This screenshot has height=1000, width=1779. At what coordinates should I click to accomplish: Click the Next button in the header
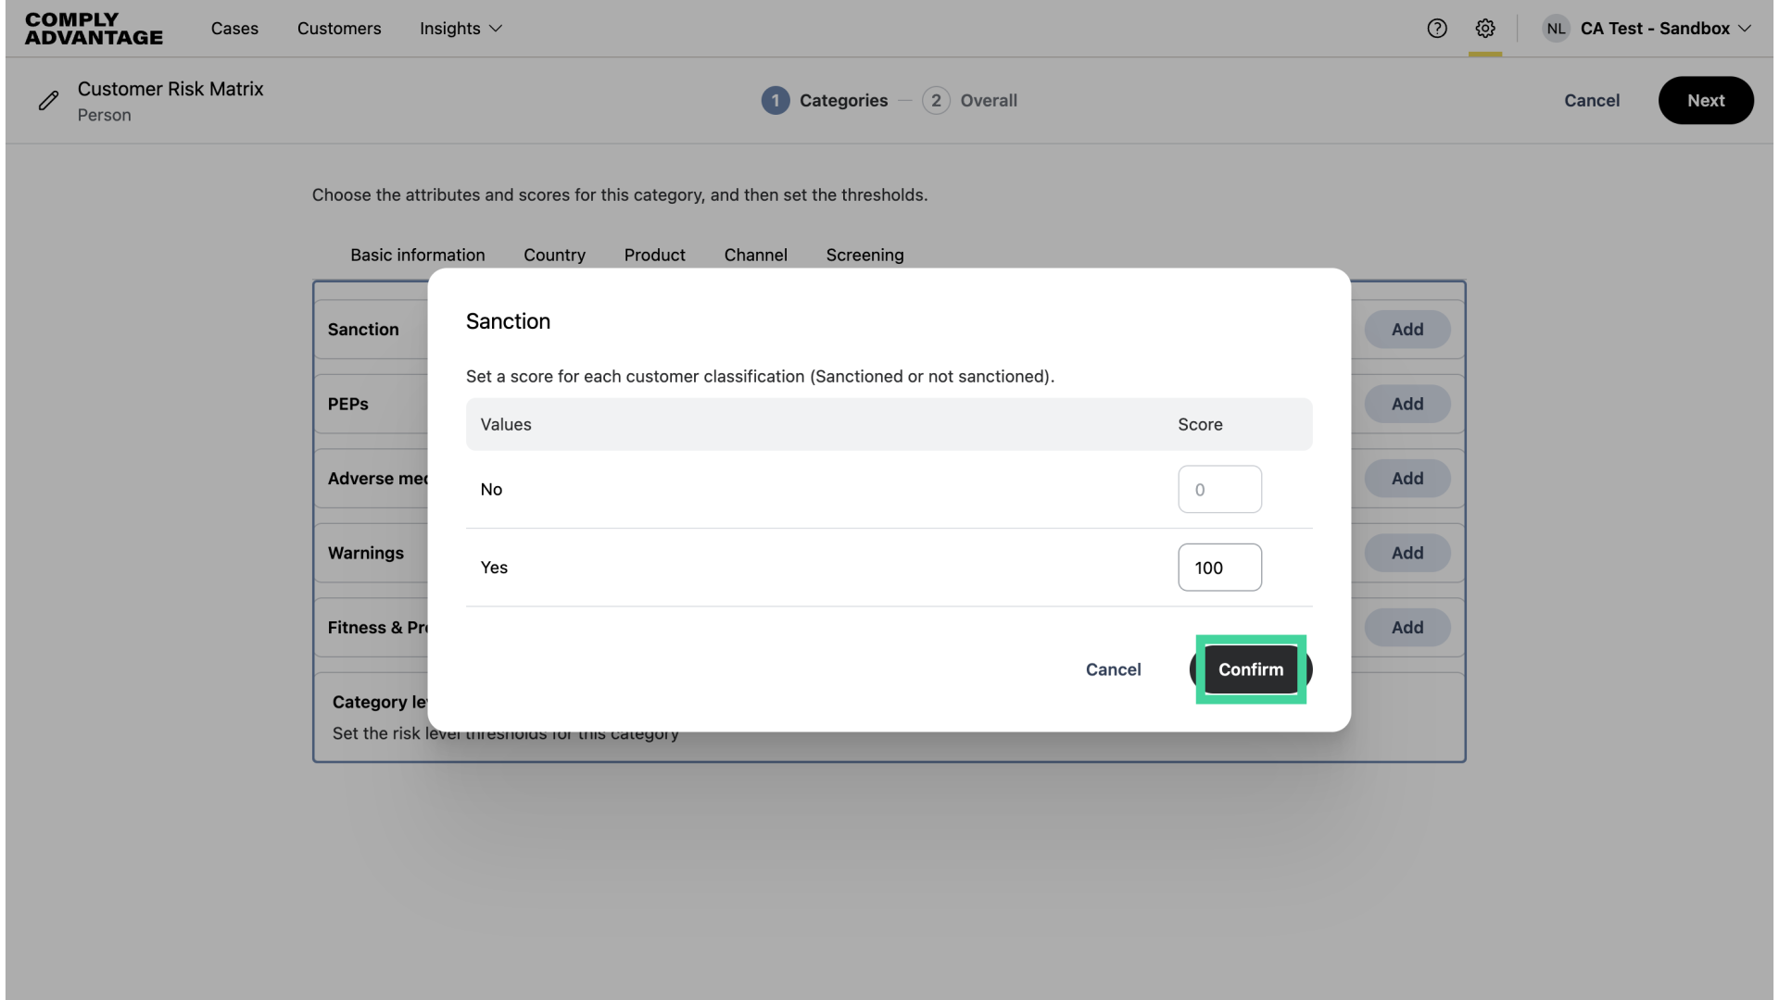(1706, 100)
